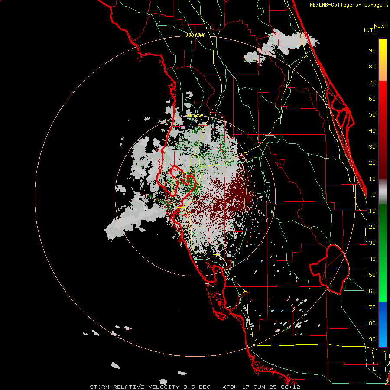Screen dimensions: 390x390
Task: Click the [KT] units label
Action: [x=370, y=30]
